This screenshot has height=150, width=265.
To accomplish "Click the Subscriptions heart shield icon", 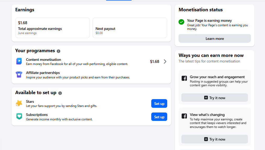I will (x=19, y=116).
